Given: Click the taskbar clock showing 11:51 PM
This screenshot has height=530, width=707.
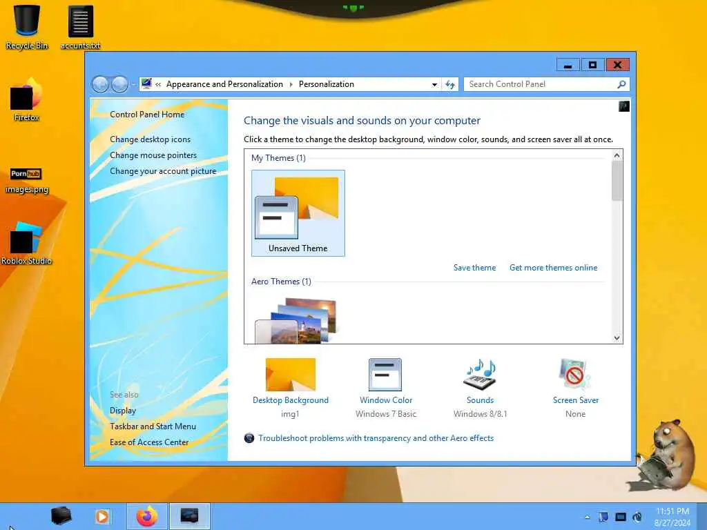Looking at the screenshot, I should click(x=672, y=517).
